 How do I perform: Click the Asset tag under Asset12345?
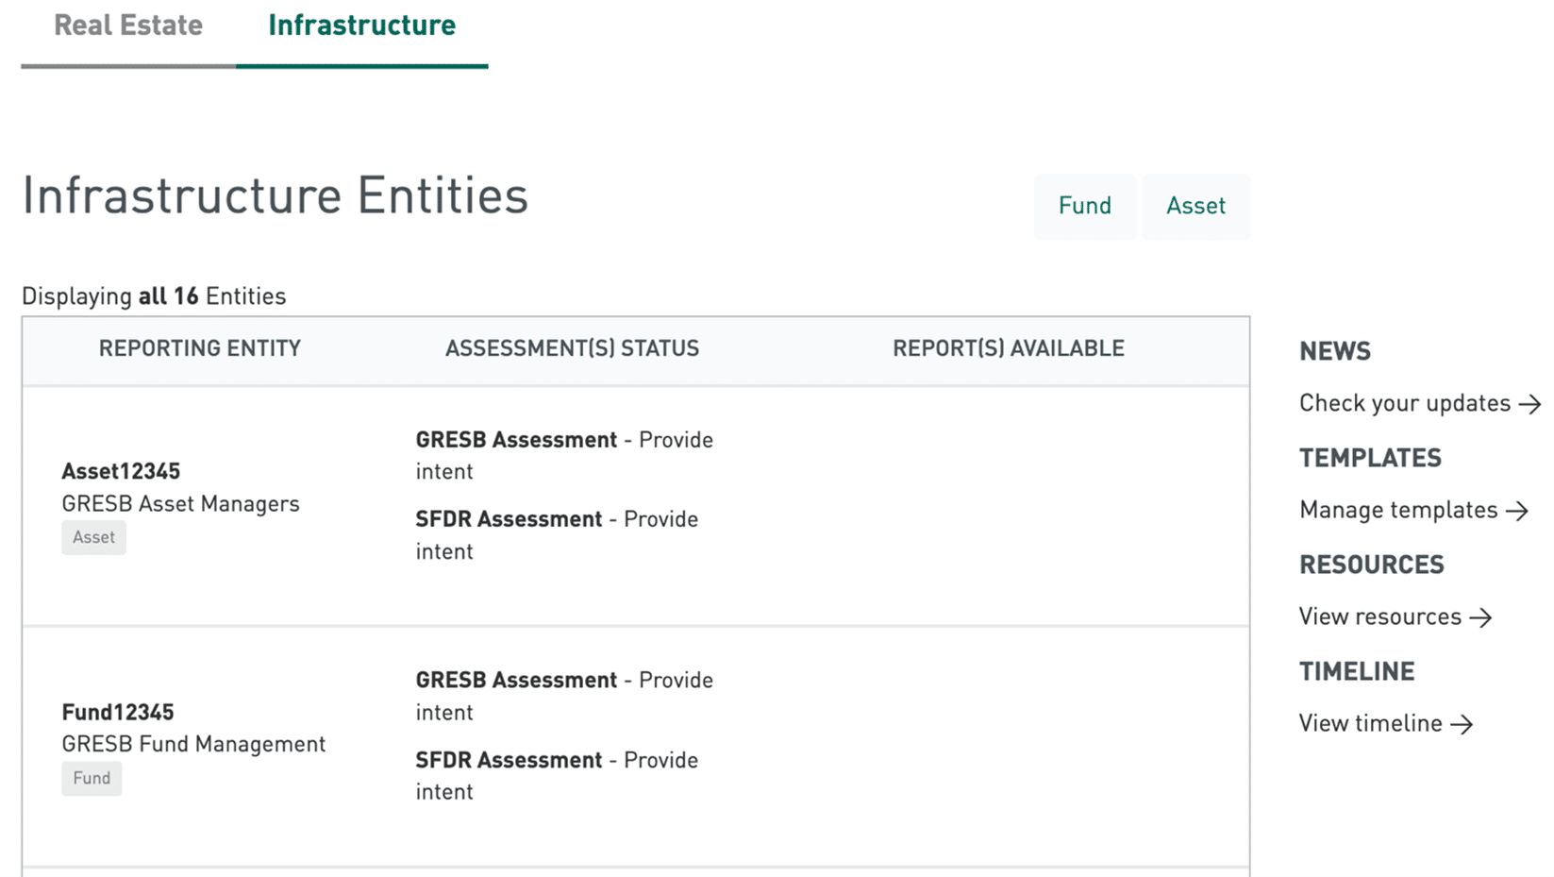point(93,537)
